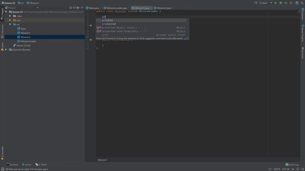The width and height of the screenshot is (305, 171).
Task: Choose 'private' completion suggestion
Action: (141, 20)
